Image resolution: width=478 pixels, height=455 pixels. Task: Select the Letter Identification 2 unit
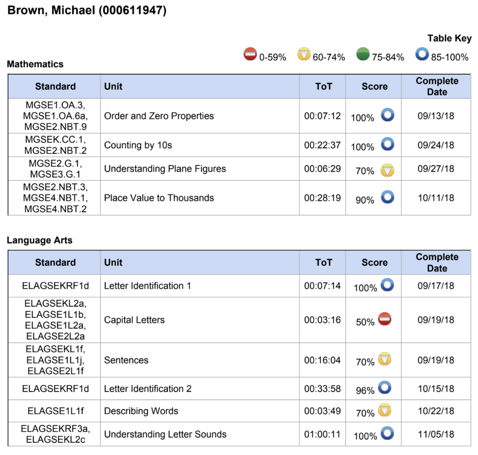click(x=148, y=388)
